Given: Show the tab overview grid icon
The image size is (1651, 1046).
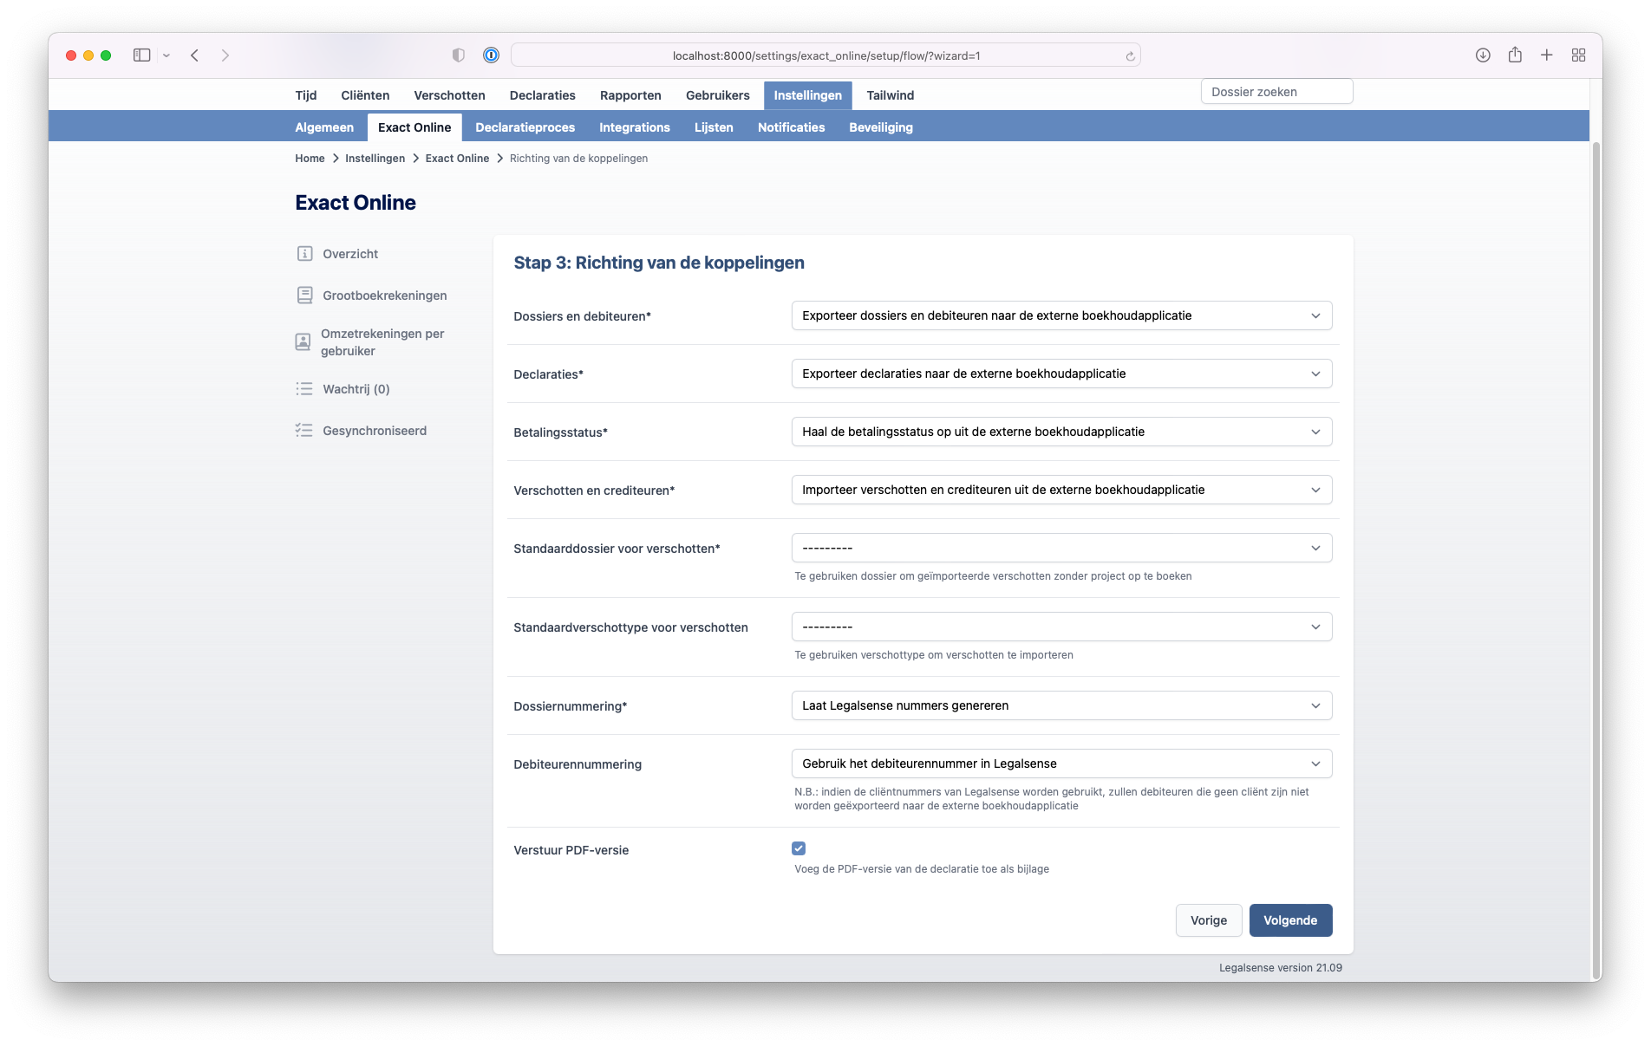Looking at the screenshot, I should (1578, 55).
